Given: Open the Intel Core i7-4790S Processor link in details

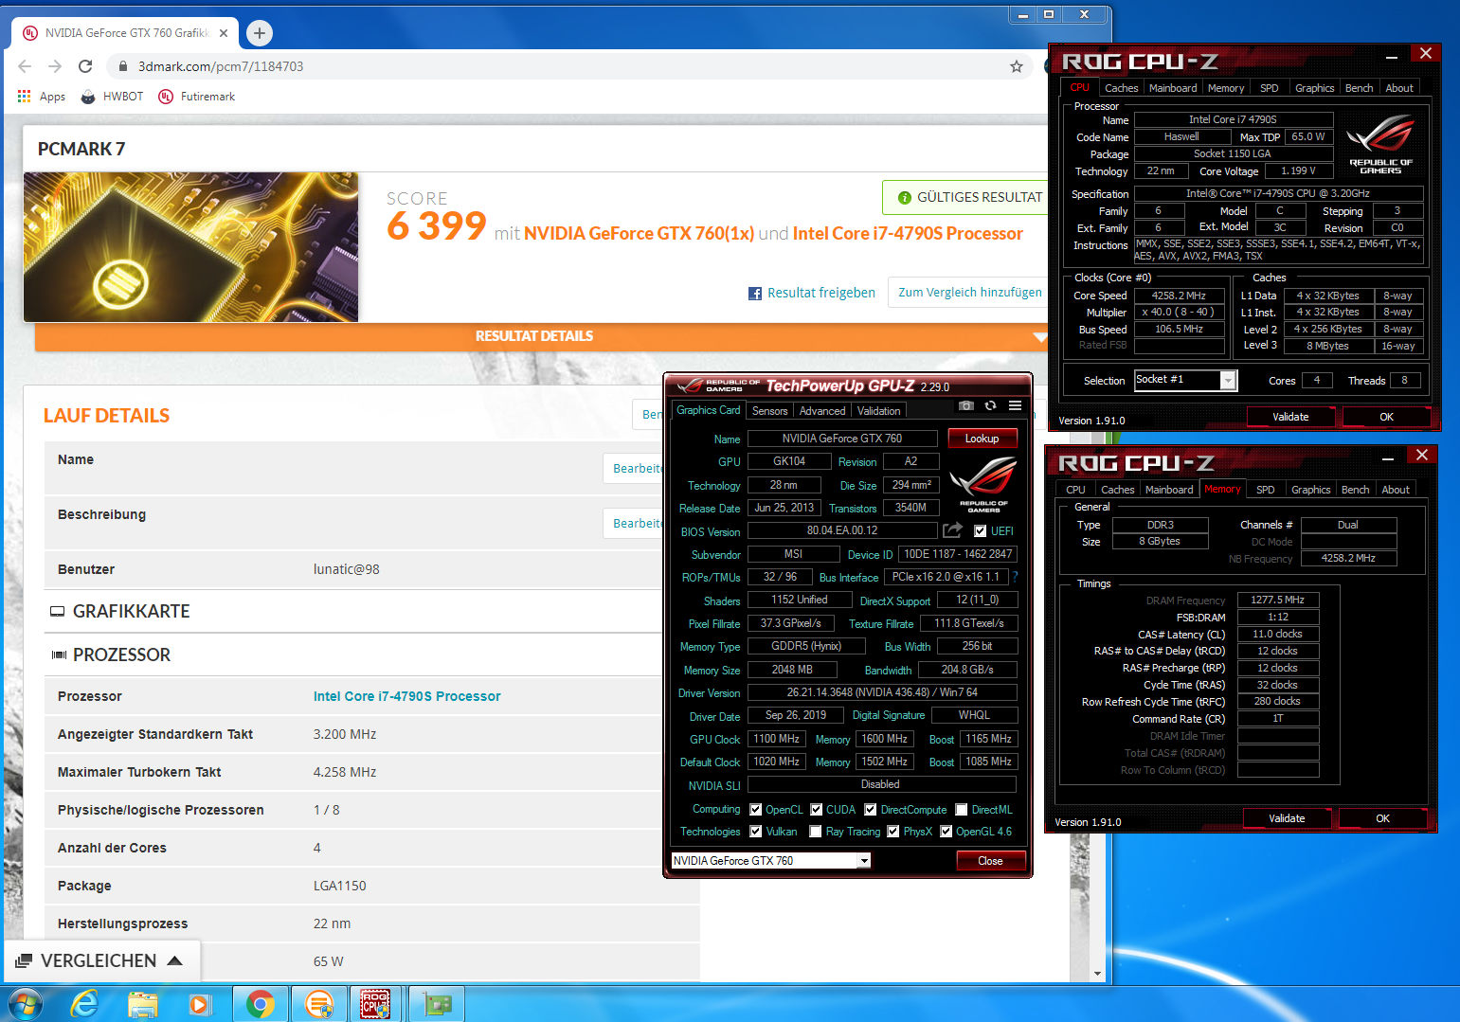Looking at the screenshot, I should (x=407, y=696).
